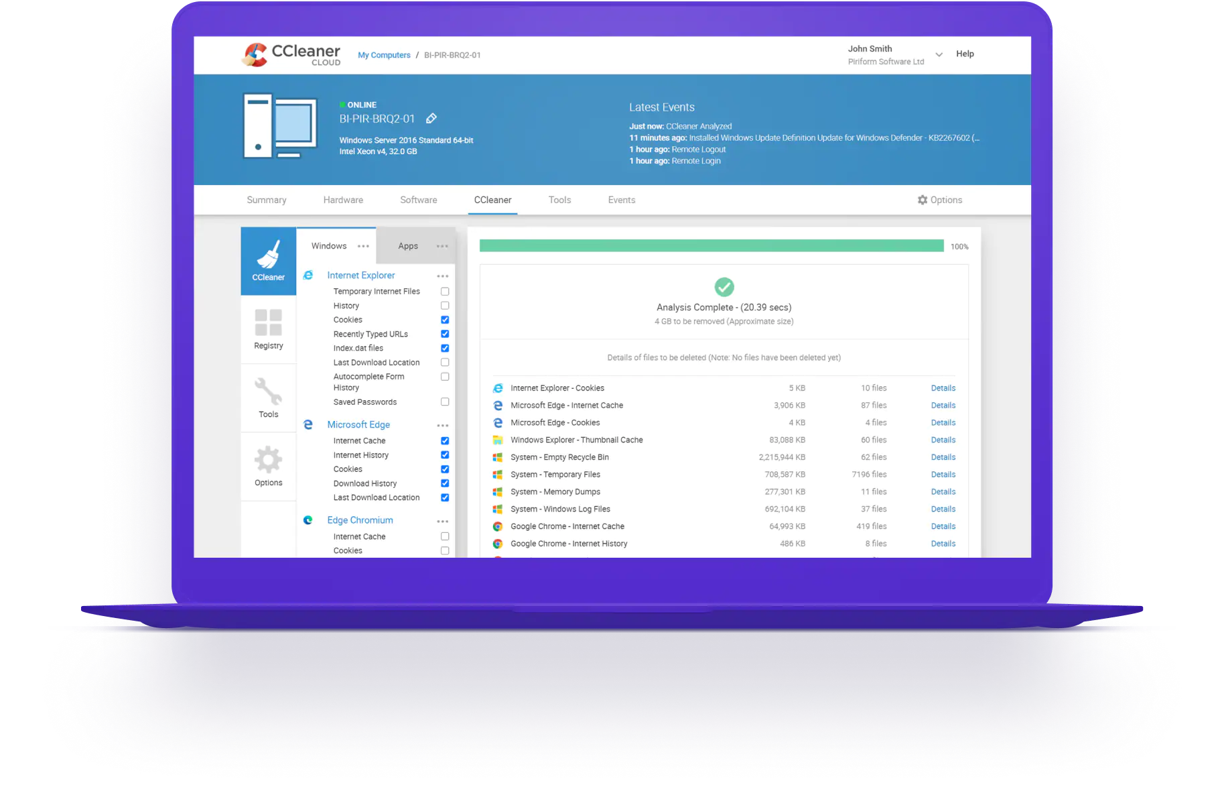Viewport: 1224px width, 789px height.
Task: Uncheck Microsoft Edge Download History checkbox
Action: tap(445, 483)
